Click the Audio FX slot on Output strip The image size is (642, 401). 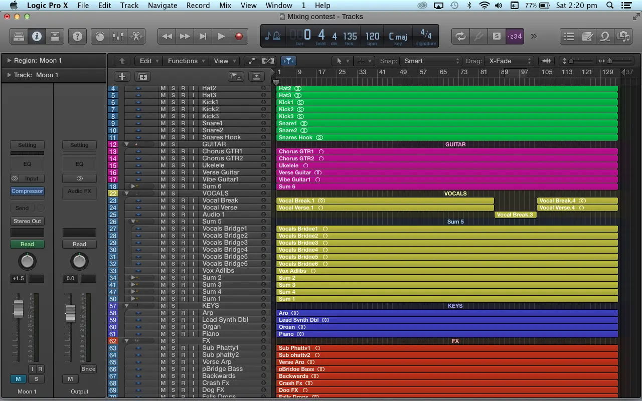[x=79, y=191]
